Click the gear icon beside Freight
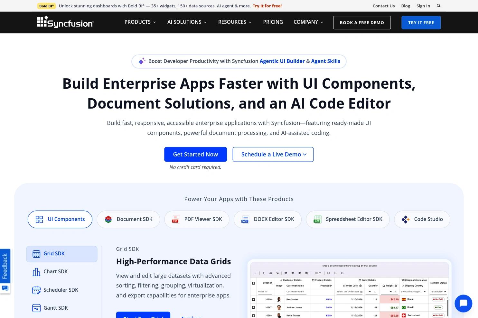The height and width of the screenshot is (318, 478). 396,286
